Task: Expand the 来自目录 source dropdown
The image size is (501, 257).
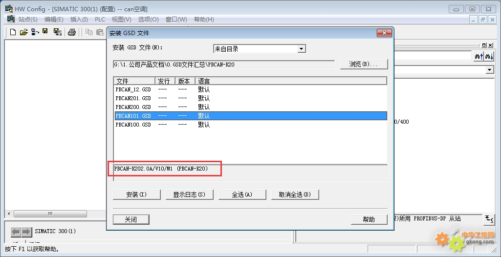Action: tap(301, 49)
